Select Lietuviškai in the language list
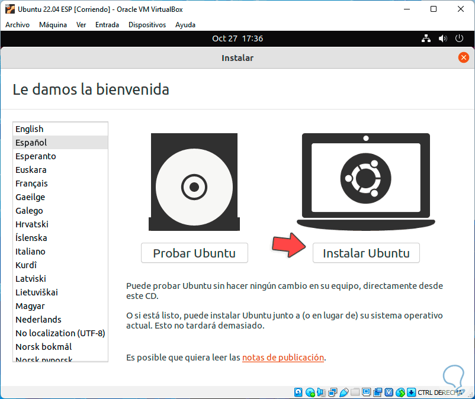 coord(60,292)
